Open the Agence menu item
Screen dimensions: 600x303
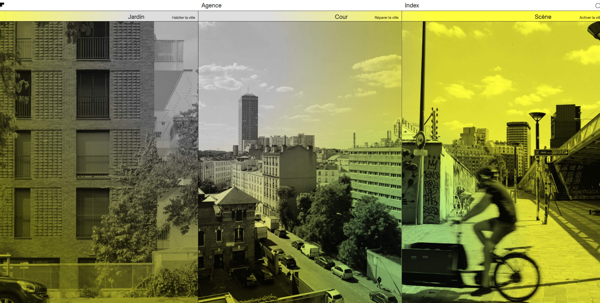click(x=211, y=5)
